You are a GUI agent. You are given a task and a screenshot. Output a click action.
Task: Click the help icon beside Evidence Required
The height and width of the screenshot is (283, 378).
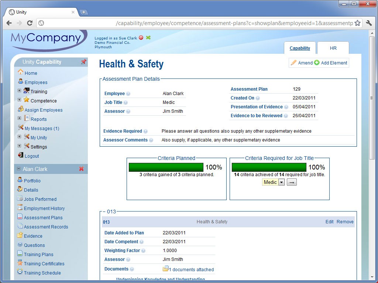(x=145, y=132)
